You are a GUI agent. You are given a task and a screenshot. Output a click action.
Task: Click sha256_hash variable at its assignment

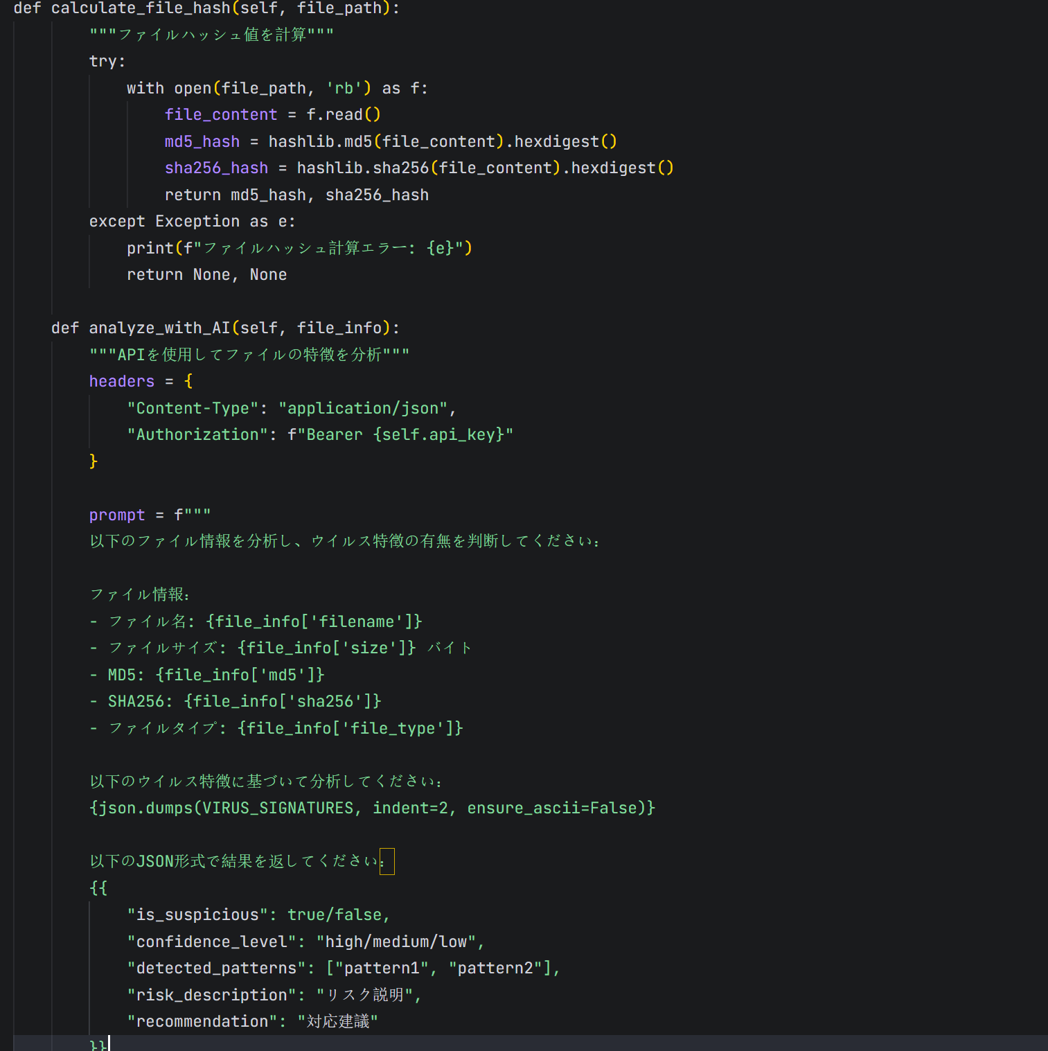click(216, 168)
